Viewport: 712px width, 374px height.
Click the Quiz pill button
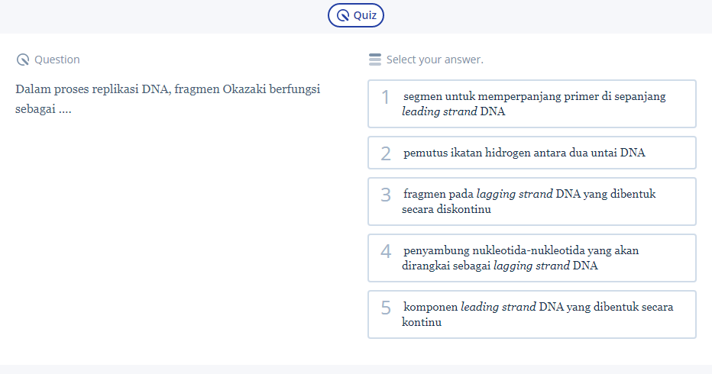tap(356, 15)
